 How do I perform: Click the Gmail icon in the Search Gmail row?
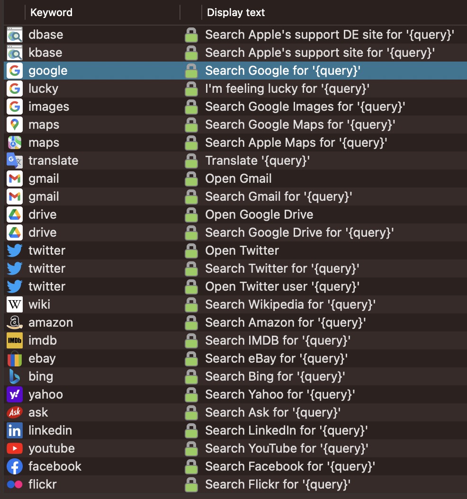click(15, 196)
